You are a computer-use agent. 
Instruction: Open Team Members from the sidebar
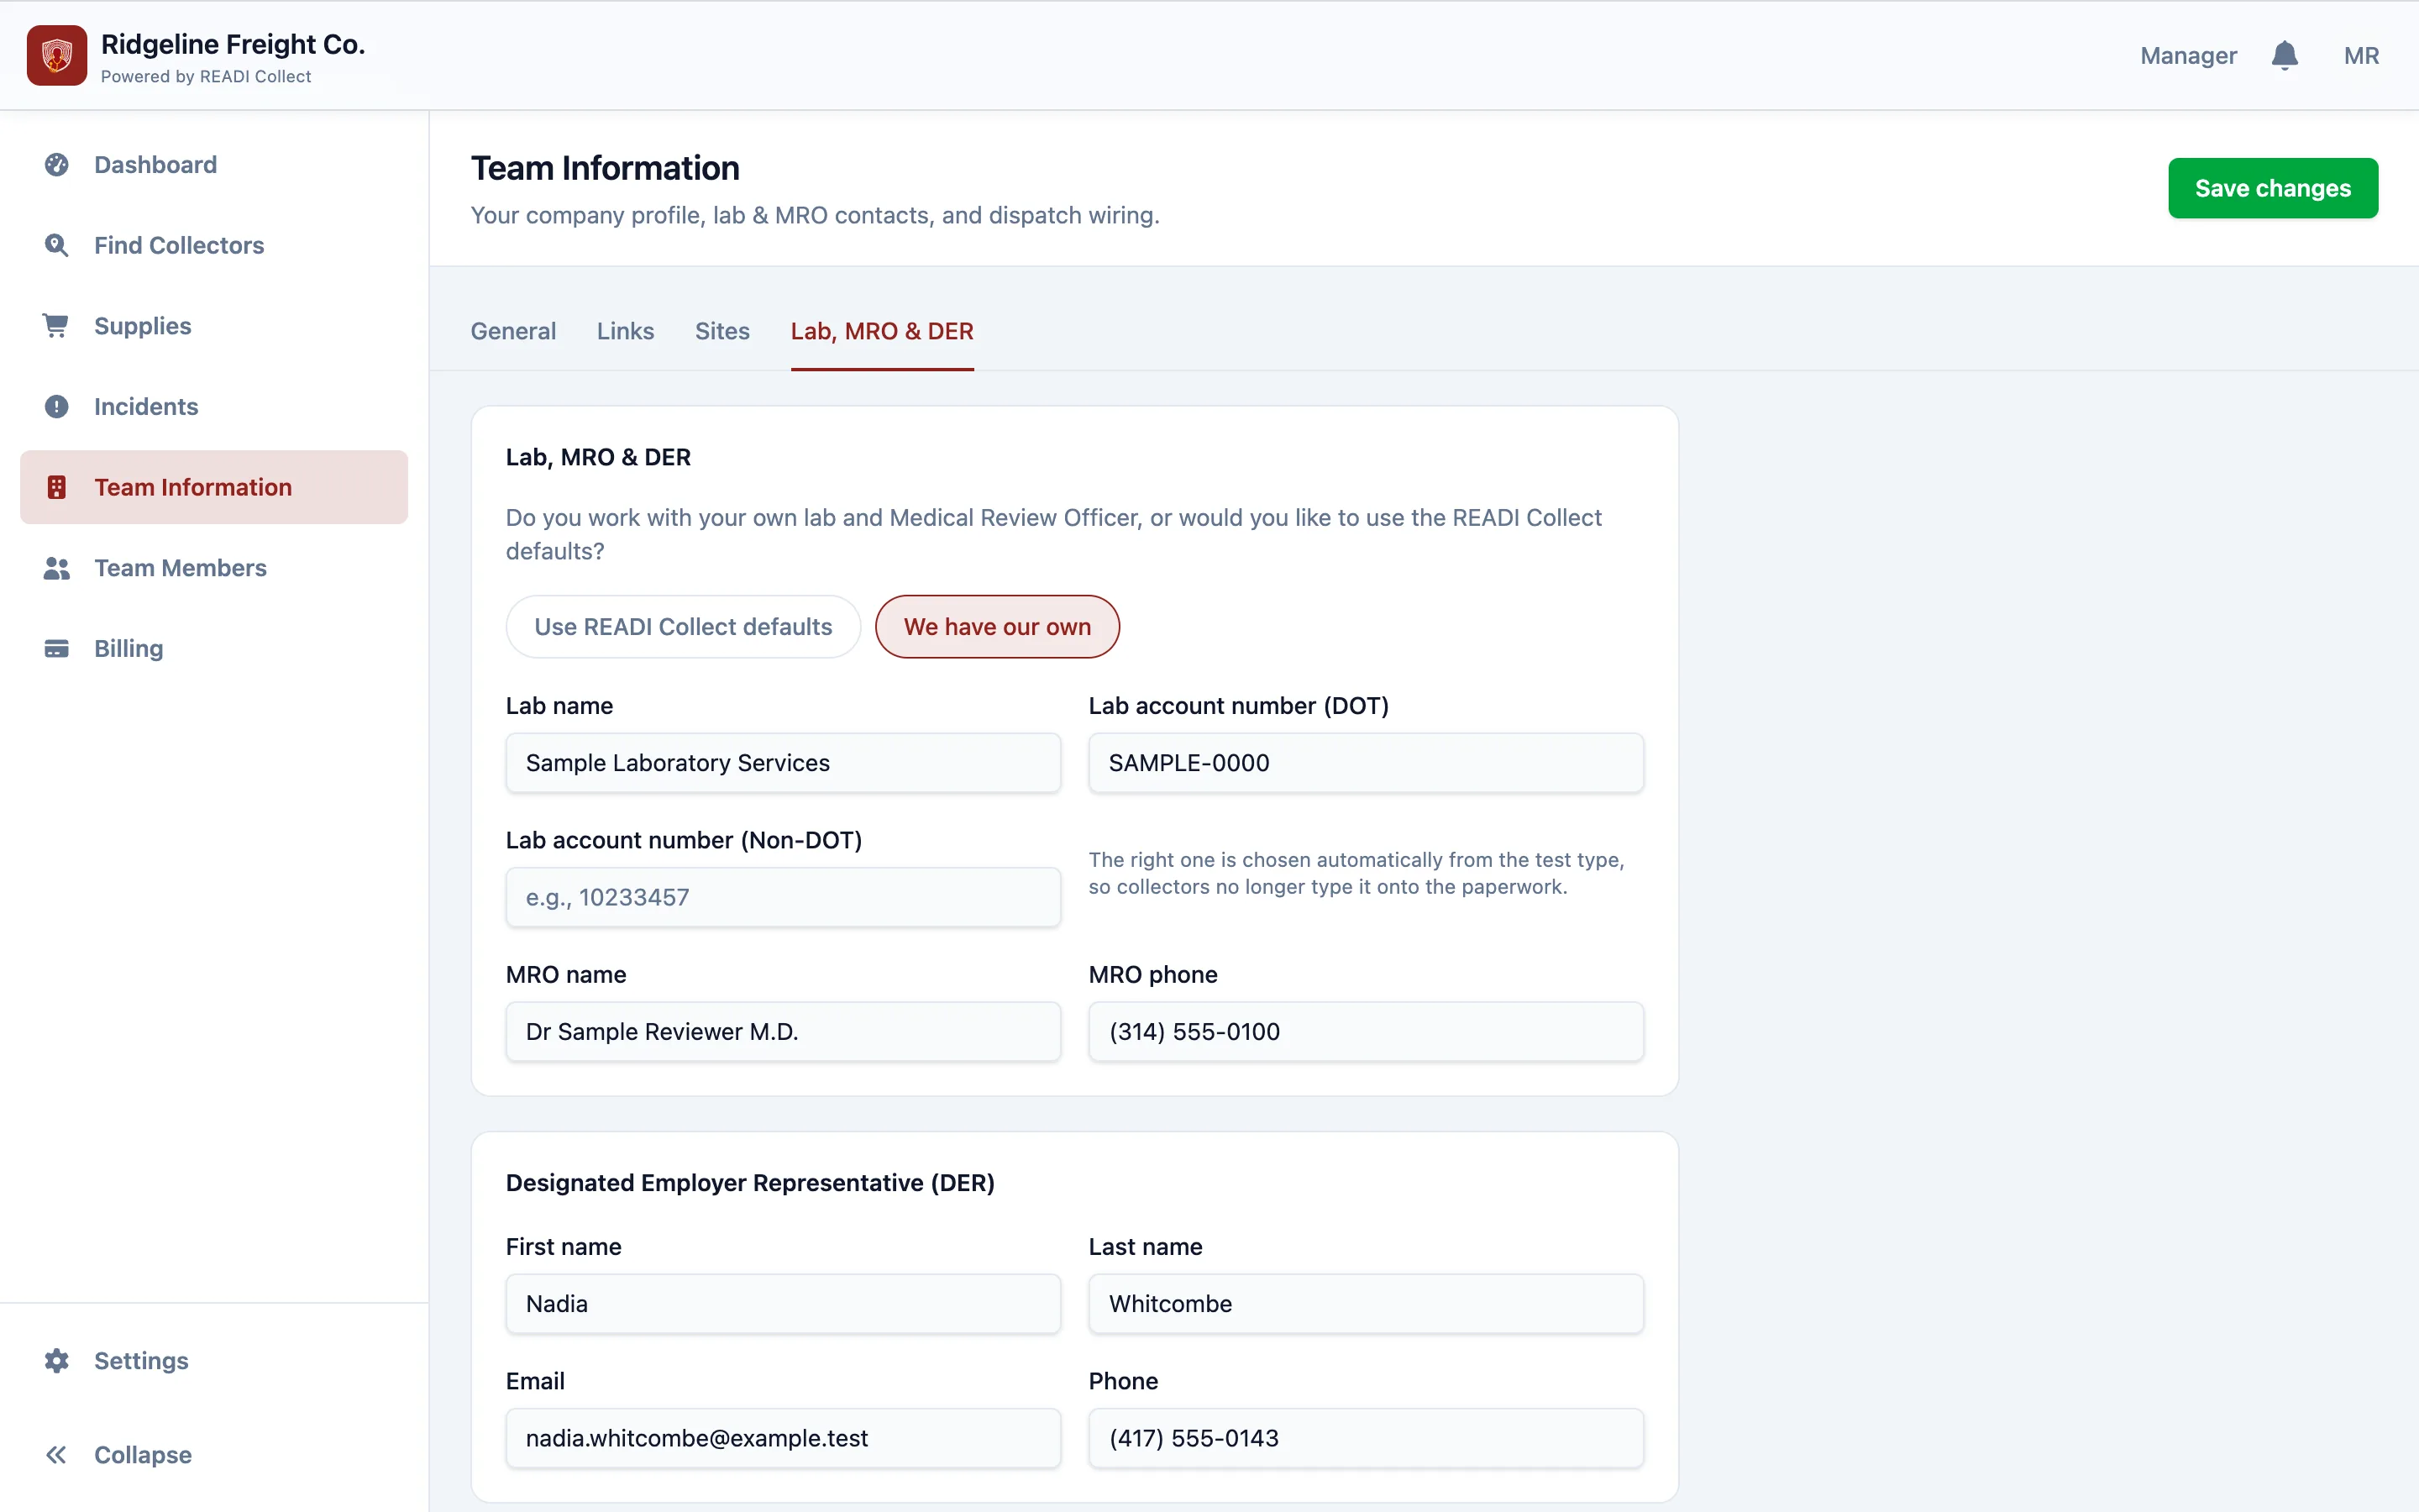click(214, 568)
